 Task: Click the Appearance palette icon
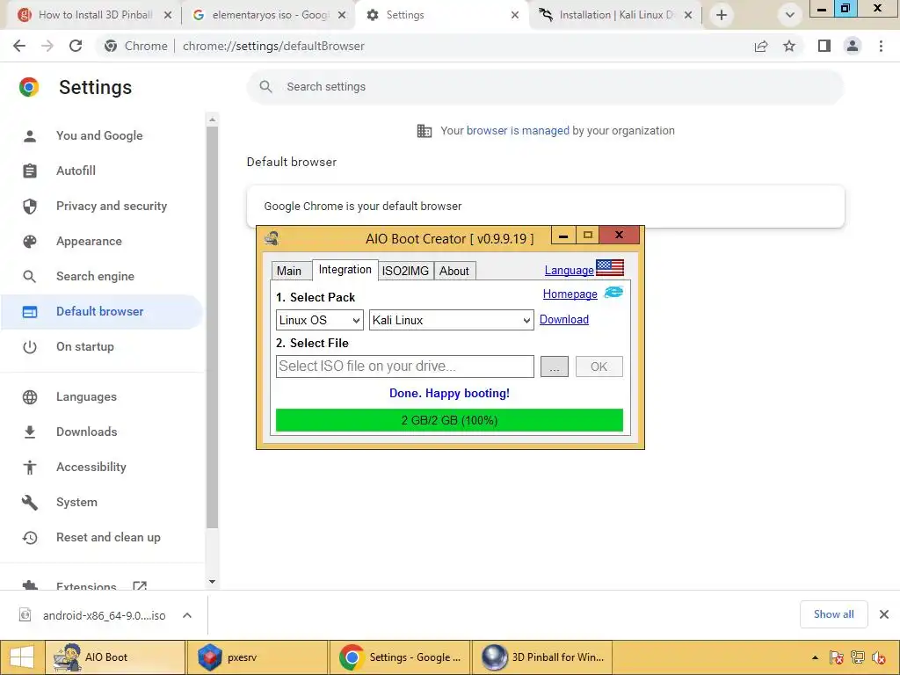30,242
